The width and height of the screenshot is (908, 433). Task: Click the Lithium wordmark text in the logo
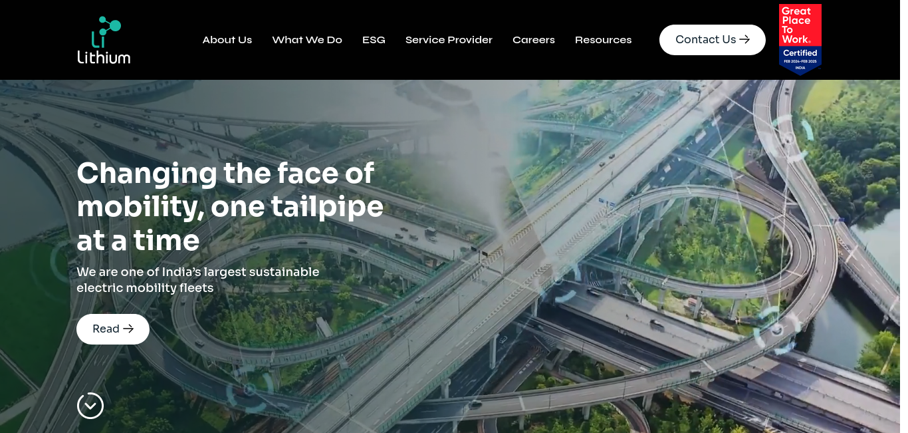tap(104, 57)
